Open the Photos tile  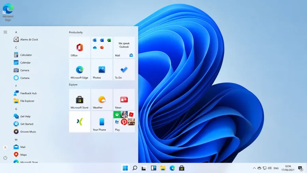tap(102, 70)
